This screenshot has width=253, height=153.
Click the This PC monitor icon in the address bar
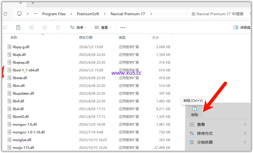click(19, 14)
